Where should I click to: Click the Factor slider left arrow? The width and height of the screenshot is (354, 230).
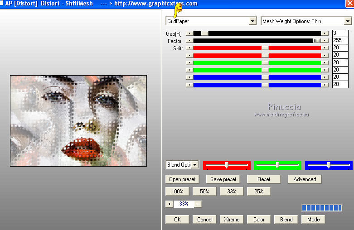click(x=189, y=41)
